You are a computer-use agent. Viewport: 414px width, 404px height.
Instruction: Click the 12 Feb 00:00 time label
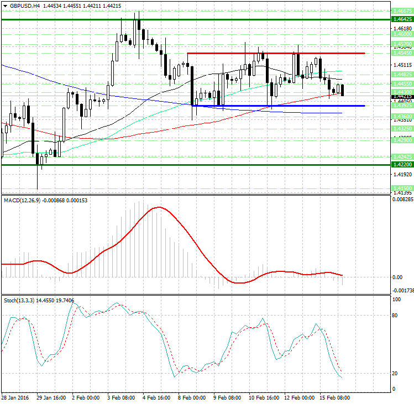300,398
